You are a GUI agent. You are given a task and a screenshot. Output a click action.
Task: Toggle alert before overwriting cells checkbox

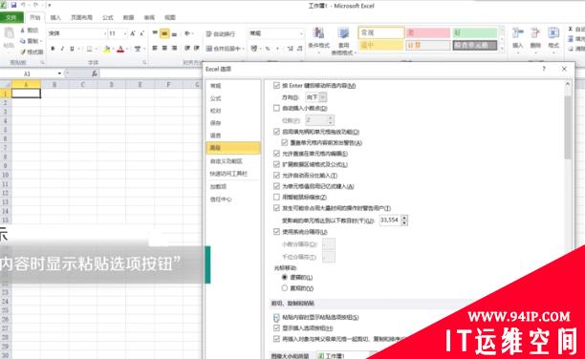(285, 142)
